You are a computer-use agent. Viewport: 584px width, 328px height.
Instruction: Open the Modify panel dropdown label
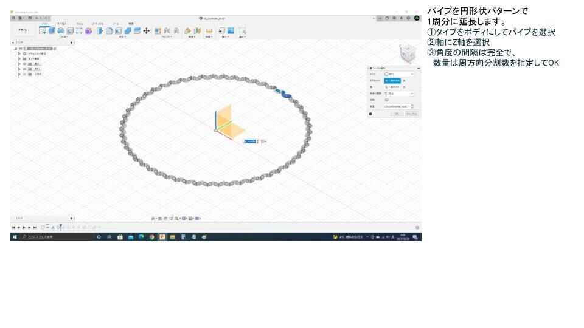pos(122,37)
